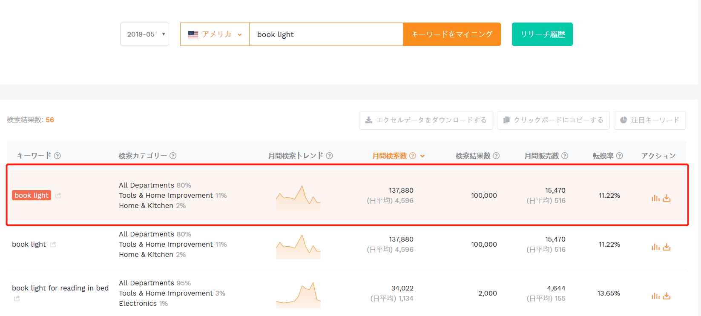Click bar chart icon for book light for reading in bed
The image size is (701, 316).
click(x=655, y=296)
